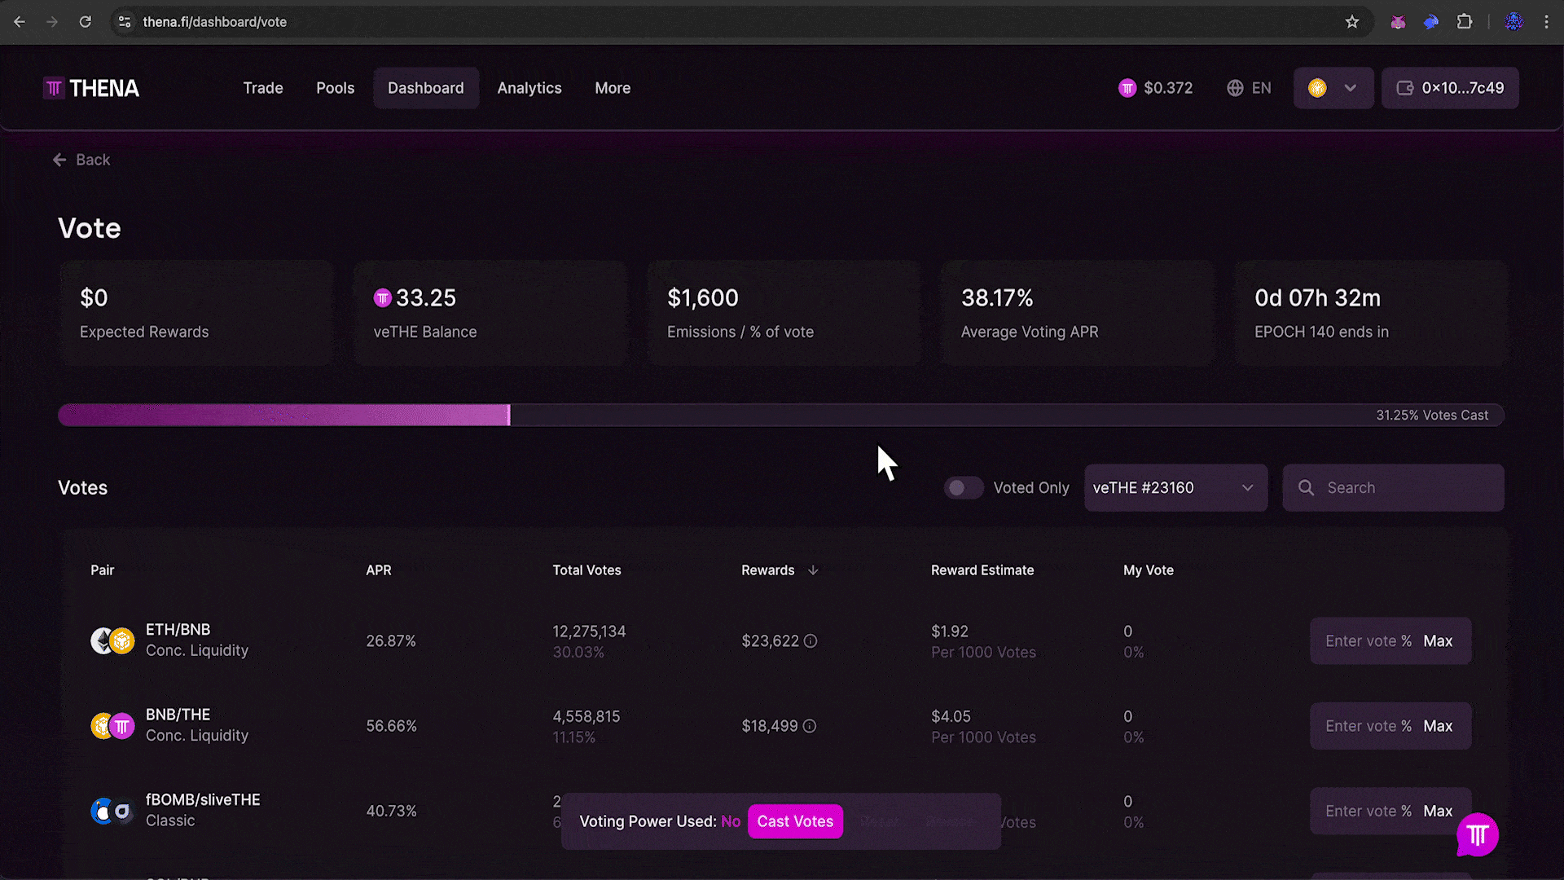Open connected wallet 0x10...7c49
Screen dimensions: 1564x880
1450,88
